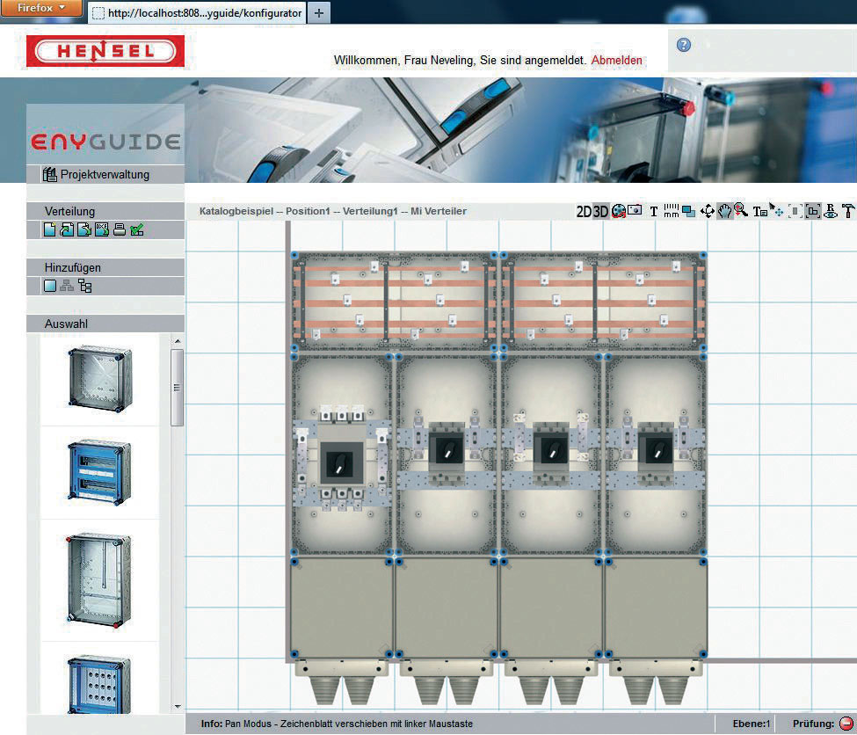The height and width of the screenshot is (735, 857).
Task: Click the DXF export icon
Action: pyautogui.click(x=101, y=230)
